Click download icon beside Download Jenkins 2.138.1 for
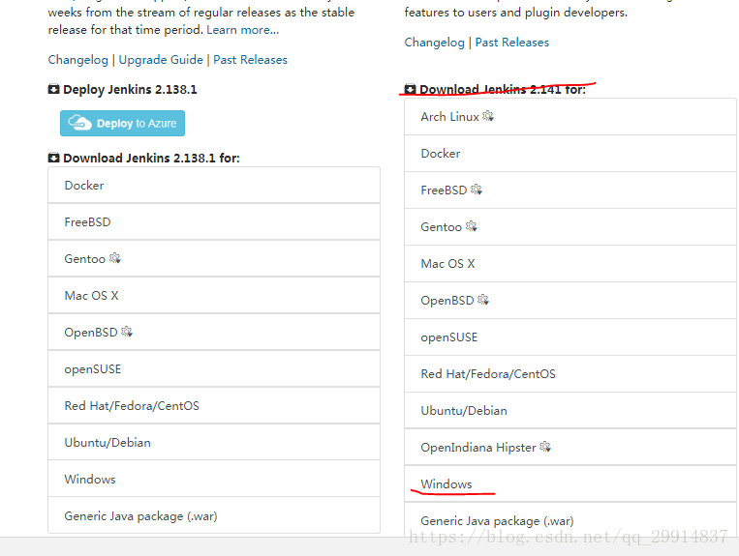The width and height of the screenshot is (739, 556). (53, 158)
